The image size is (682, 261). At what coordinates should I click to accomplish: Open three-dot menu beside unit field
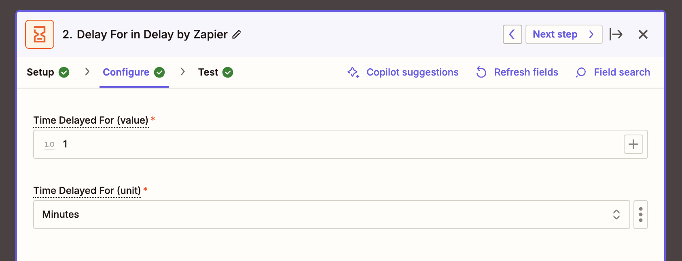[640, 215]
